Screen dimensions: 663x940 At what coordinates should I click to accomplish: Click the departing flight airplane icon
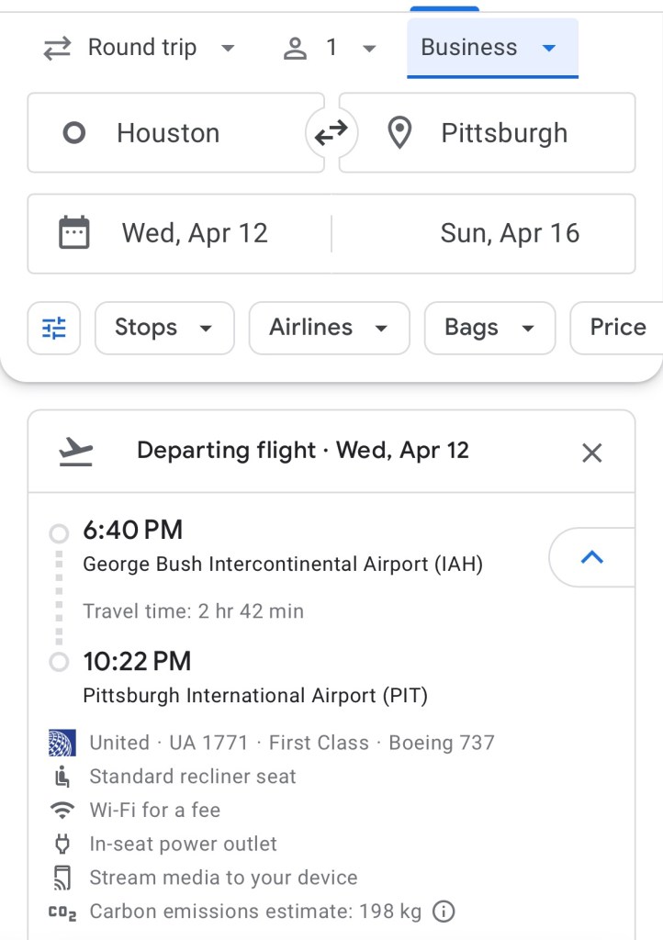[76, 451]
